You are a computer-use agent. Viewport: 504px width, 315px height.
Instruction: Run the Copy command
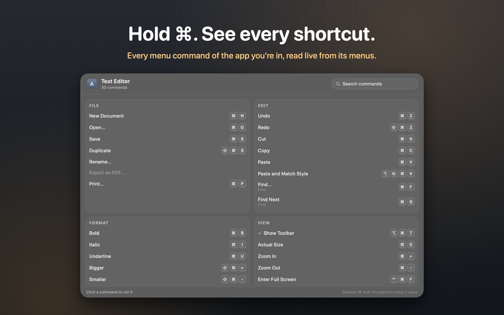click(x=336, y=150)
